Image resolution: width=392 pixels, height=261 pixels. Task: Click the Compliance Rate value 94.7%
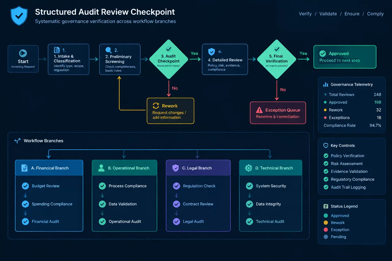click(x=375, y=125)
